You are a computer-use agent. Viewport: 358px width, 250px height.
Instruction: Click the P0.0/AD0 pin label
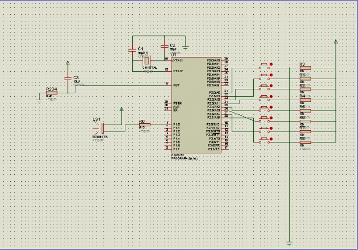point(213,60)
